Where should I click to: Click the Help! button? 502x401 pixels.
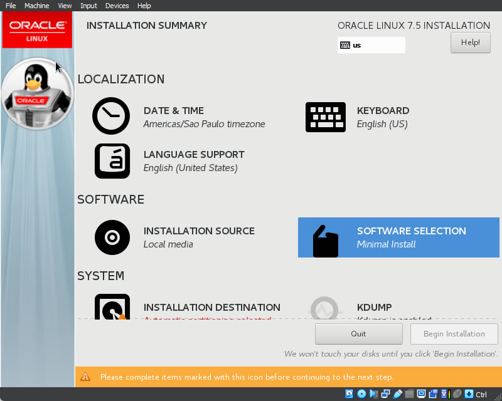tap(470, 43)
